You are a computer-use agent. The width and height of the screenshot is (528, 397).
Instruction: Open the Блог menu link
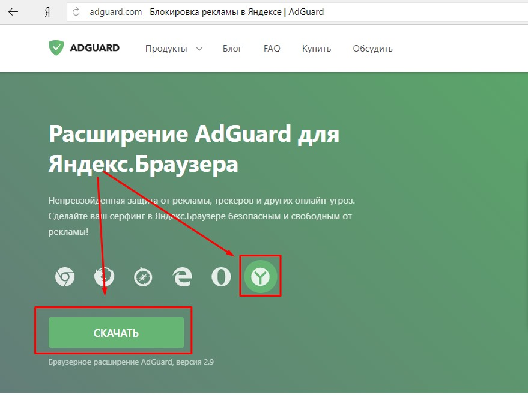coord(232,49)
